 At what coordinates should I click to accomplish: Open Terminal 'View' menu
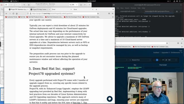[122, 8]
